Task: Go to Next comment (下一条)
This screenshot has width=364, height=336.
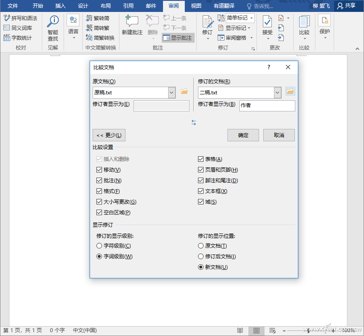Action: coord(175,28)
